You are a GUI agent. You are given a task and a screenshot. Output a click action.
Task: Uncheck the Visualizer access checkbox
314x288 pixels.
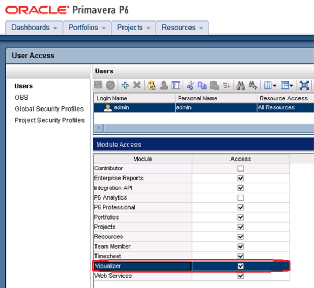[x=241, y=266]
